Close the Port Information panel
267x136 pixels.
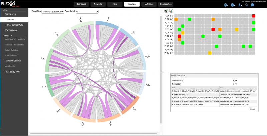[252, 109]
